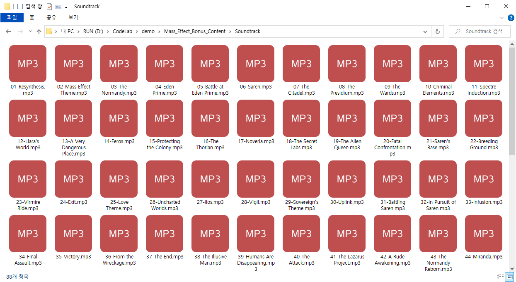Click the 내 PC breadcrumb

pyautogui.click(x=67, y=31)
